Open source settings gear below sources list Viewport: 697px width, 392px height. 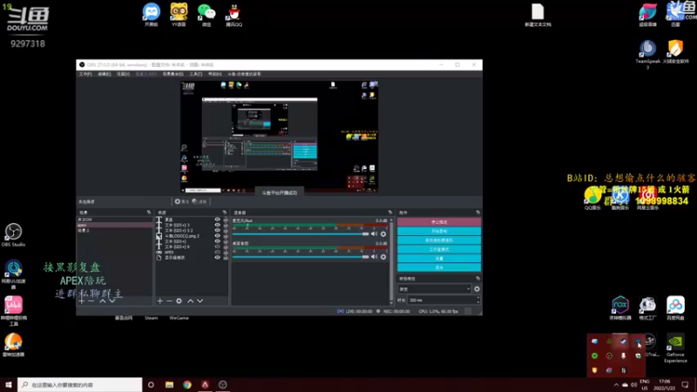(x=179, y=301)
